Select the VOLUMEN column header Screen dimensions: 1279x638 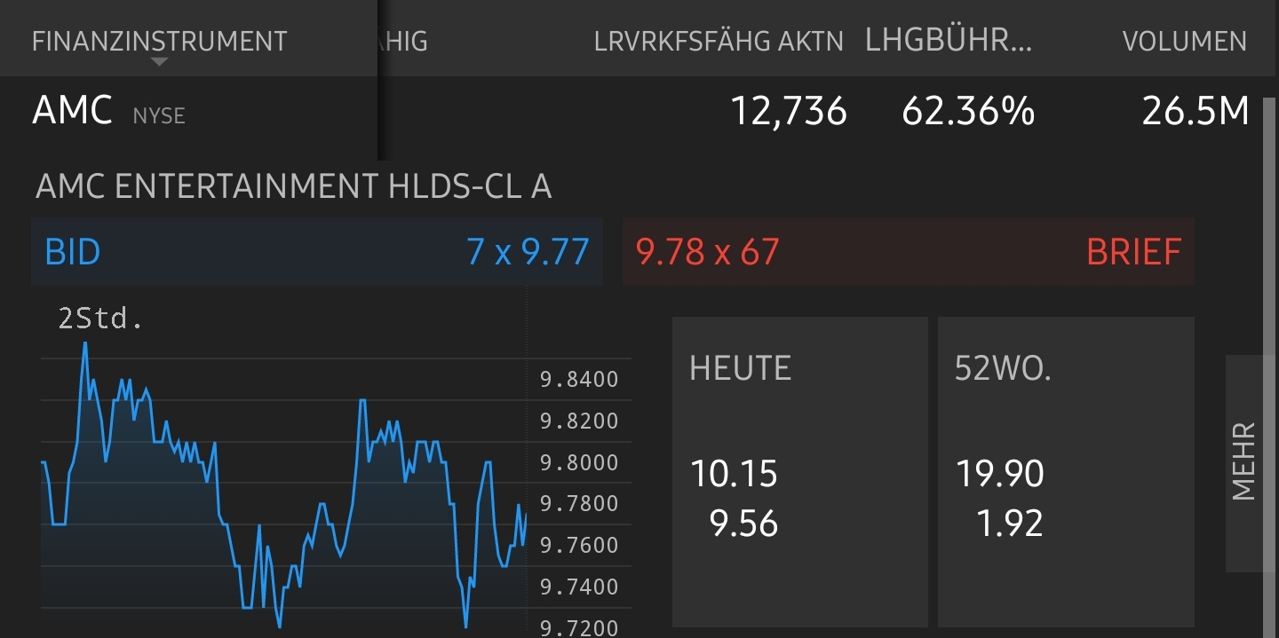[x=1185, y=41]
